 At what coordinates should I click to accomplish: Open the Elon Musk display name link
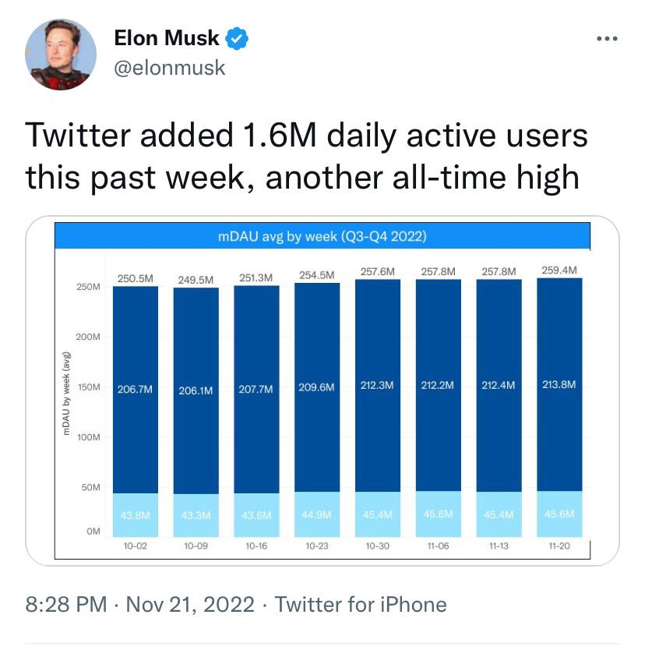tap(167, 38)
